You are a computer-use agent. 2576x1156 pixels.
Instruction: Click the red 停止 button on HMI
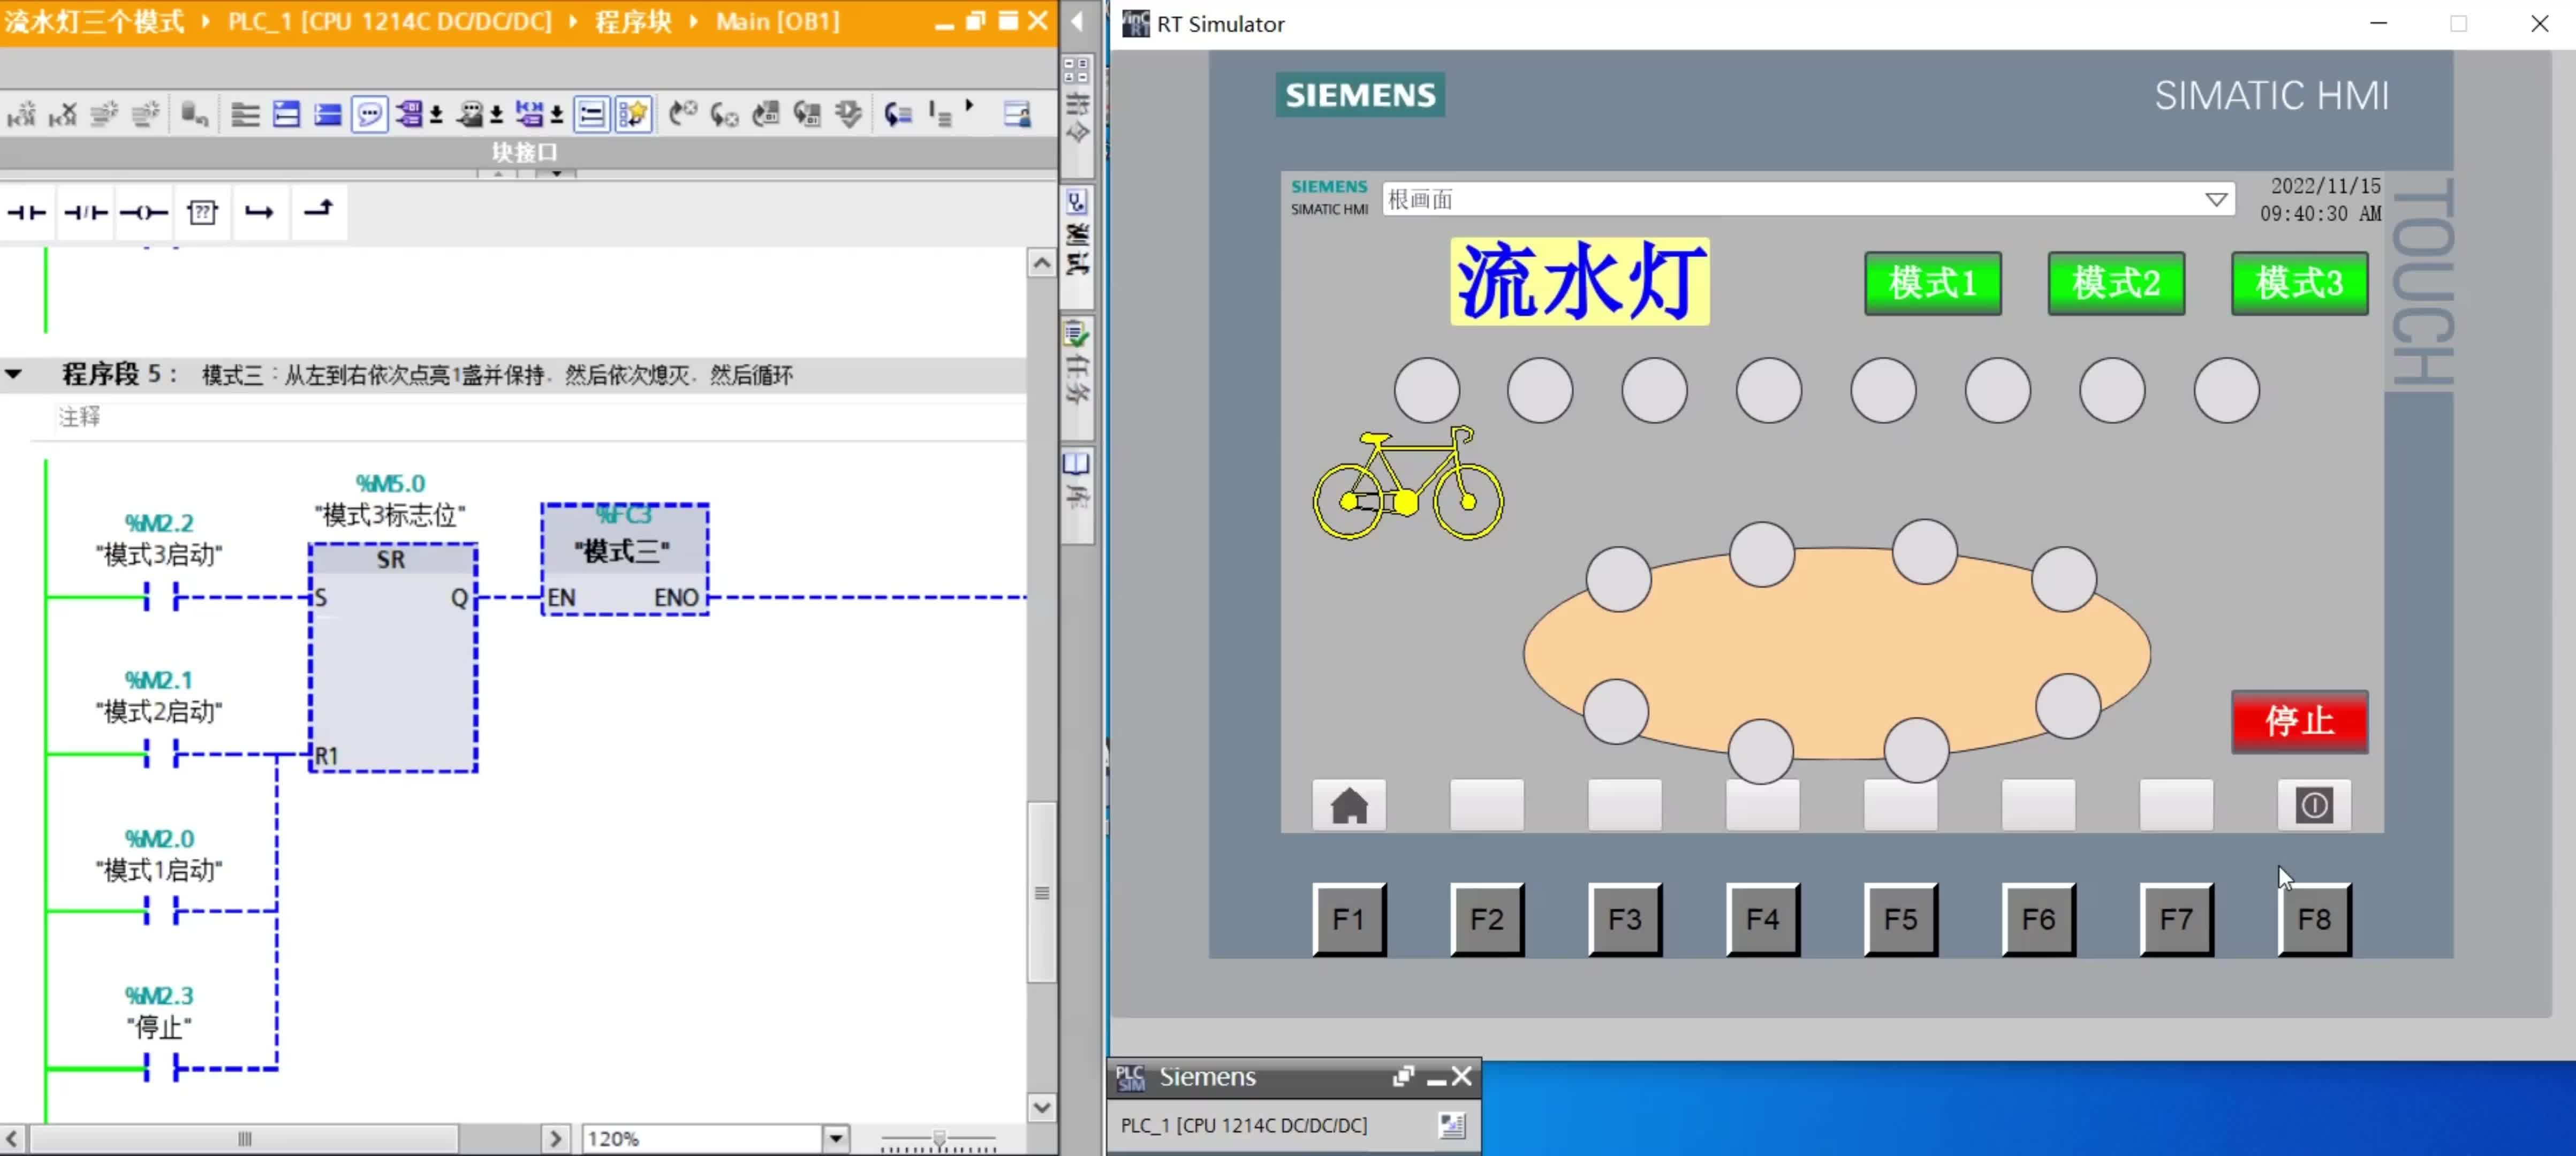tap(2299, 721)
